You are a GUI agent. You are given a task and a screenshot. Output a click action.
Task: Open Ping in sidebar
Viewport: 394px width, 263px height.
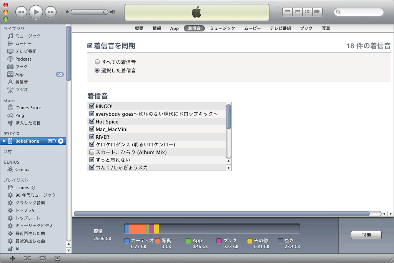(x=20, y=115)
